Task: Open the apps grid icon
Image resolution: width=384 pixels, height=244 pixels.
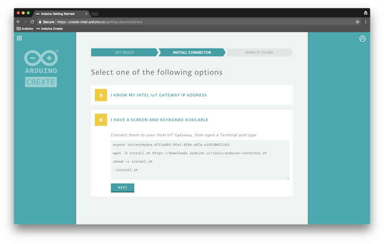Action: point(19,38)
